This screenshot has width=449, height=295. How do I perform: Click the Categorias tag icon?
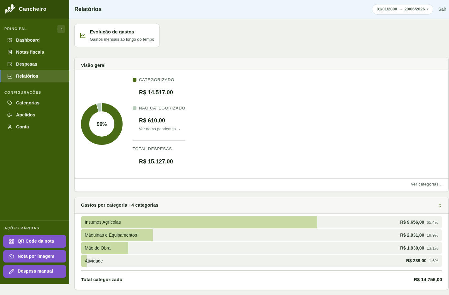pyautogui.click(x=10, y=103)
